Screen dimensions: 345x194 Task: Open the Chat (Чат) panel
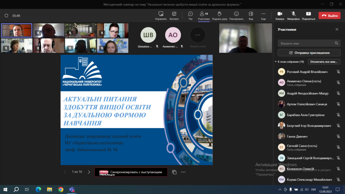(190, 15)
